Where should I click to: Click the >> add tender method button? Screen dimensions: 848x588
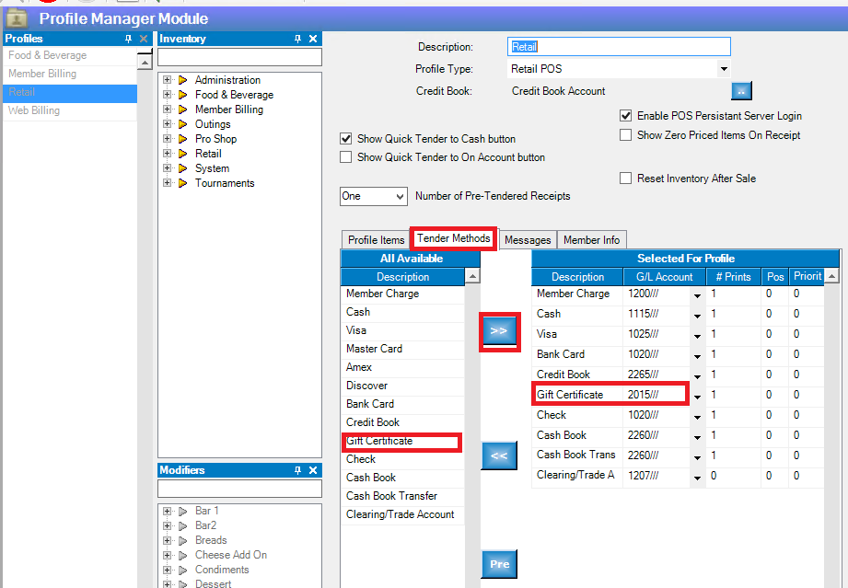[499, 330]
